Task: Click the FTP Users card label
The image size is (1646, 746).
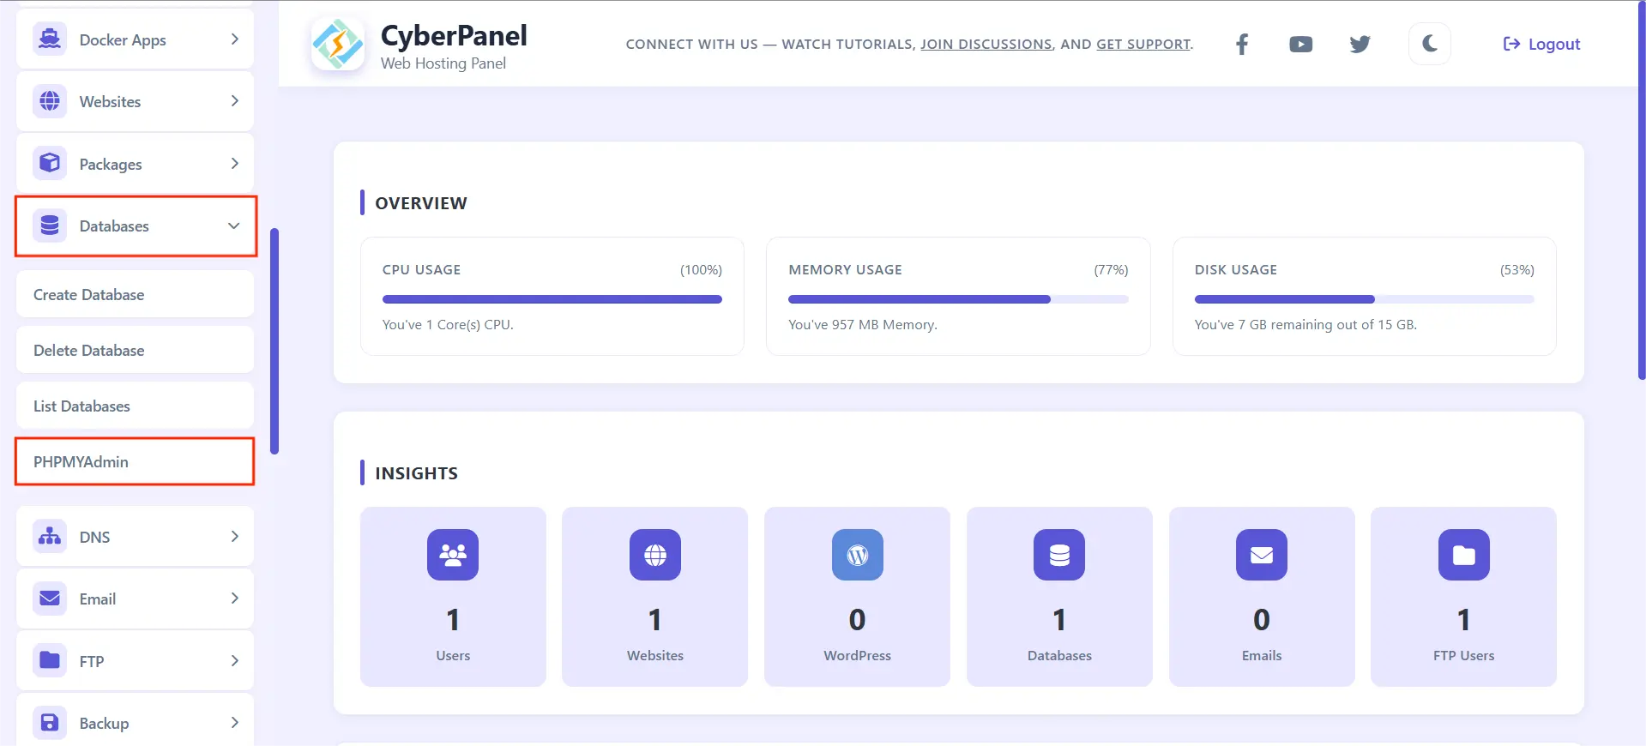Action: [1464, 655]
